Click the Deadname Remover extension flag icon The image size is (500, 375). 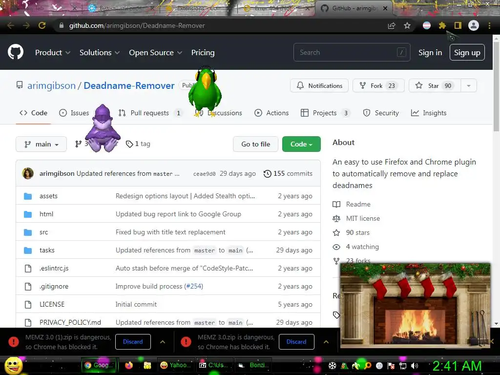coord(427,25)
